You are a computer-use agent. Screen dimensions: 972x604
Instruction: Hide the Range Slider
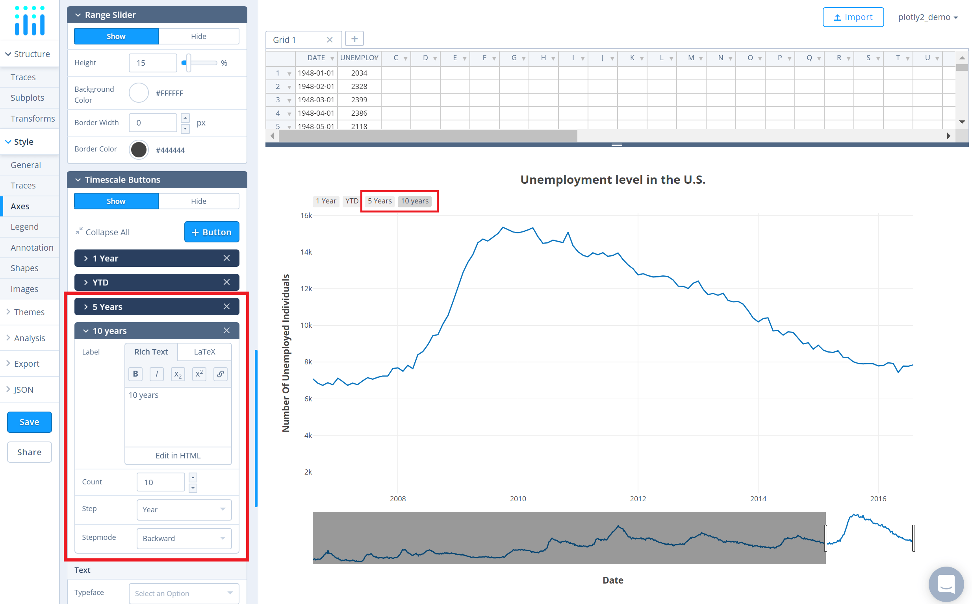pyautogui.click(x=199, y=36)
